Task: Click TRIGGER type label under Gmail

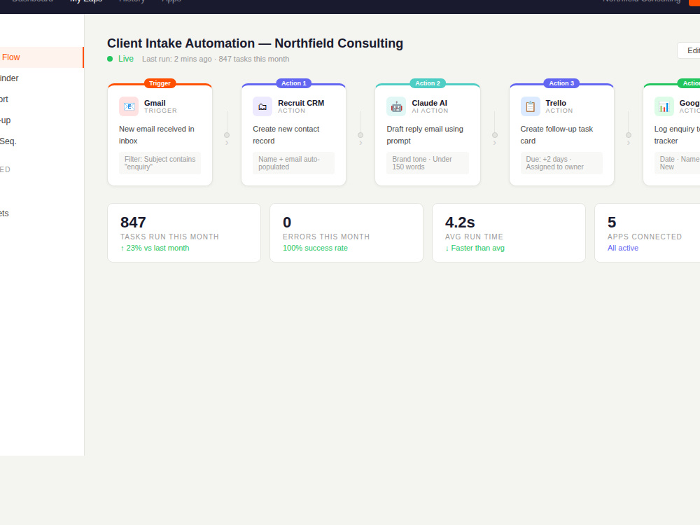Action: pos(160,111)
